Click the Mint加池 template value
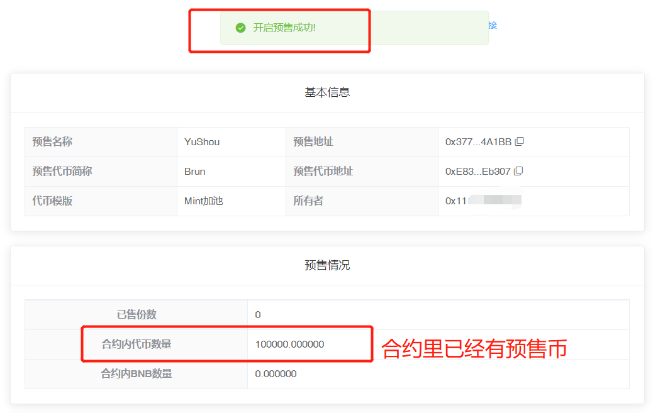Screen dimensions: 653x413 click(x=204, y=201)
